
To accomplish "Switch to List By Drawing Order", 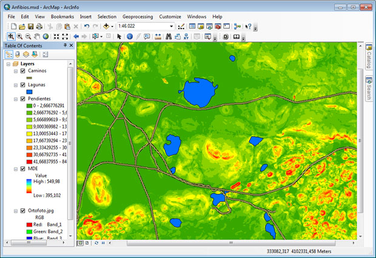I will [9, 55].
